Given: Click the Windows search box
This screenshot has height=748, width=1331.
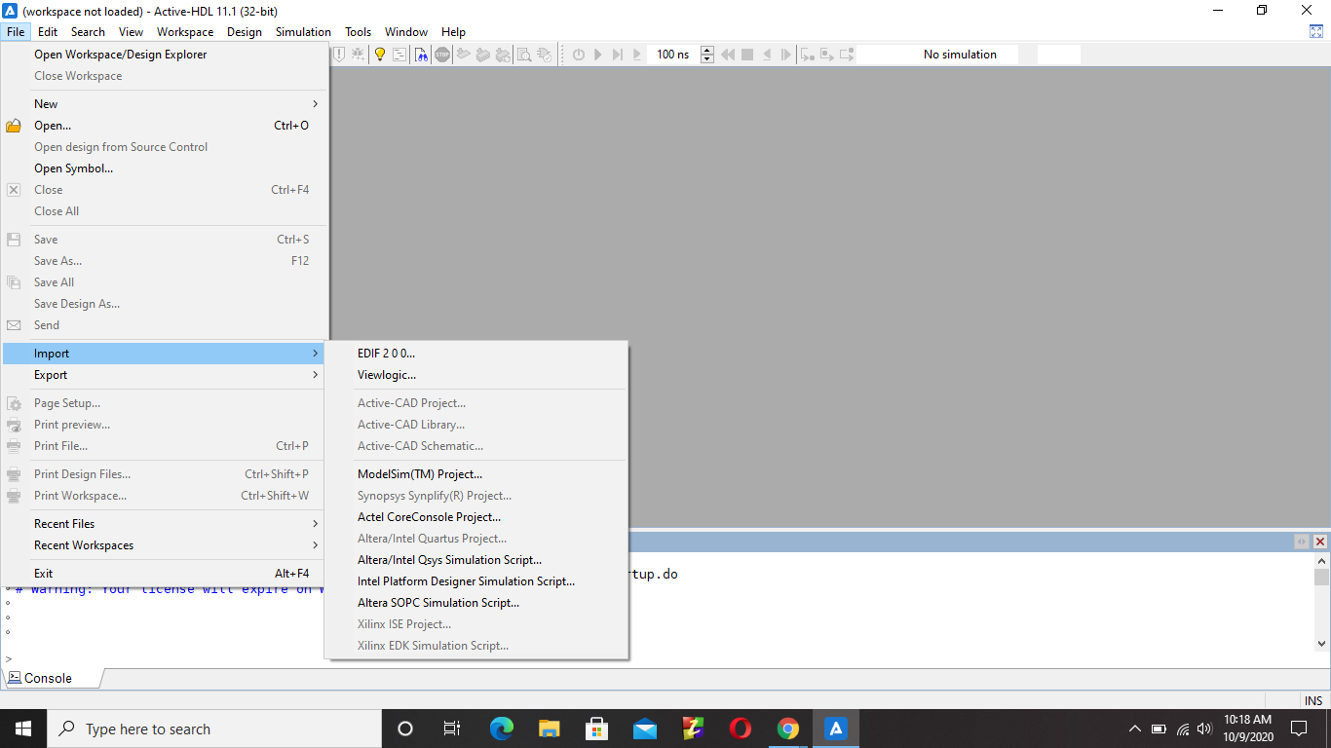Looking at the screenshot, I should 214,729.
